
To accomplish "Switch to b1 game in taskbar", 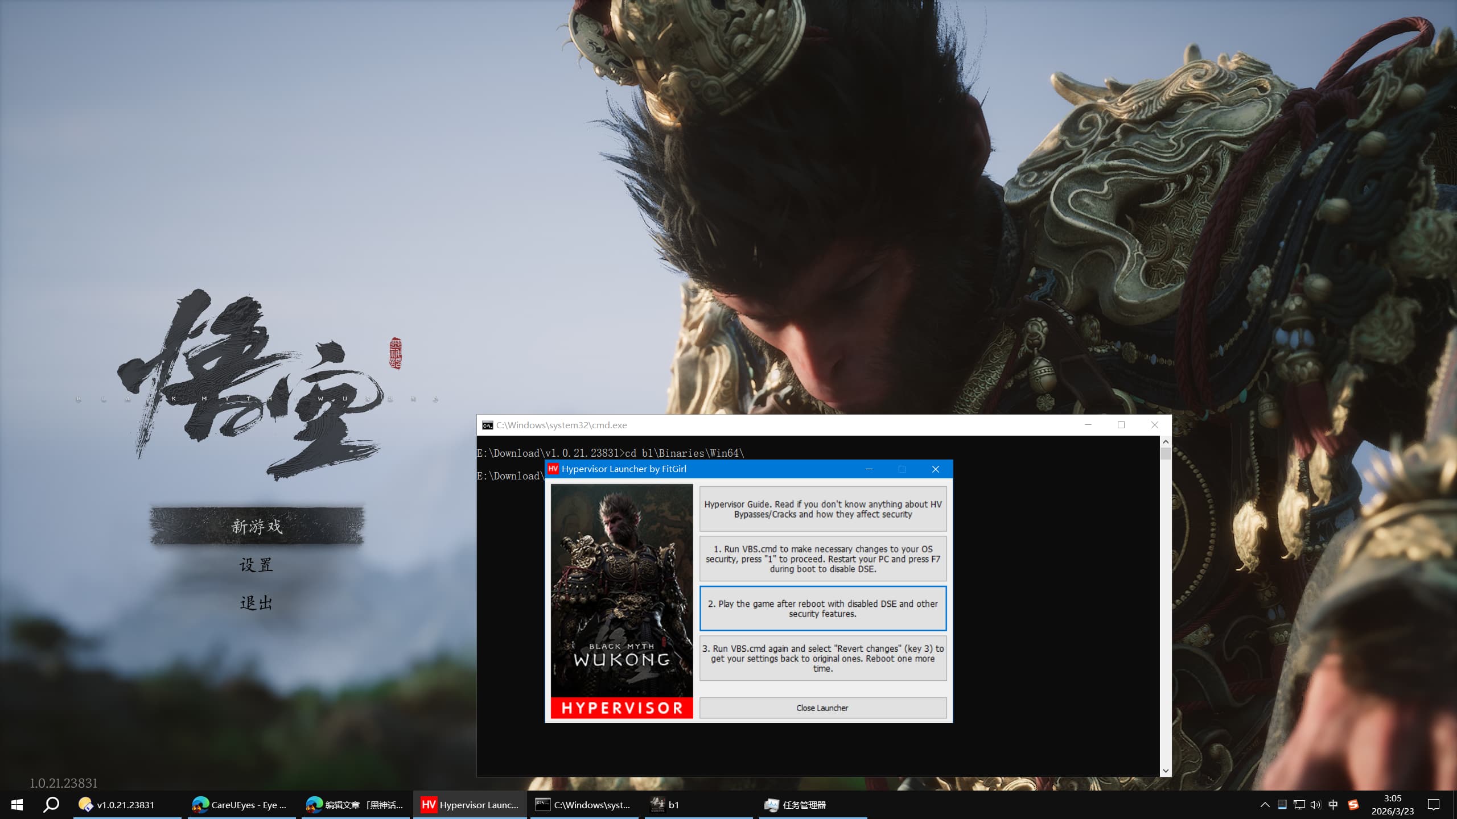I will 666,805.
